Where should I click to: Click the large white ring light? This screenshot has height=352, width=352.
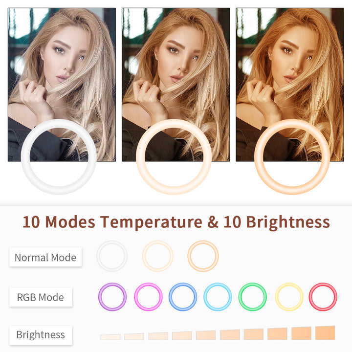(x=59, y=157)
